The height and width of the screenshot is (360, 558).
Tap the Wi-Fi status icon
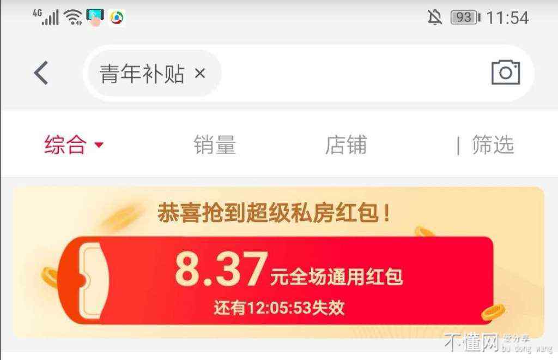pyautogui.click(x=74, y=17)
